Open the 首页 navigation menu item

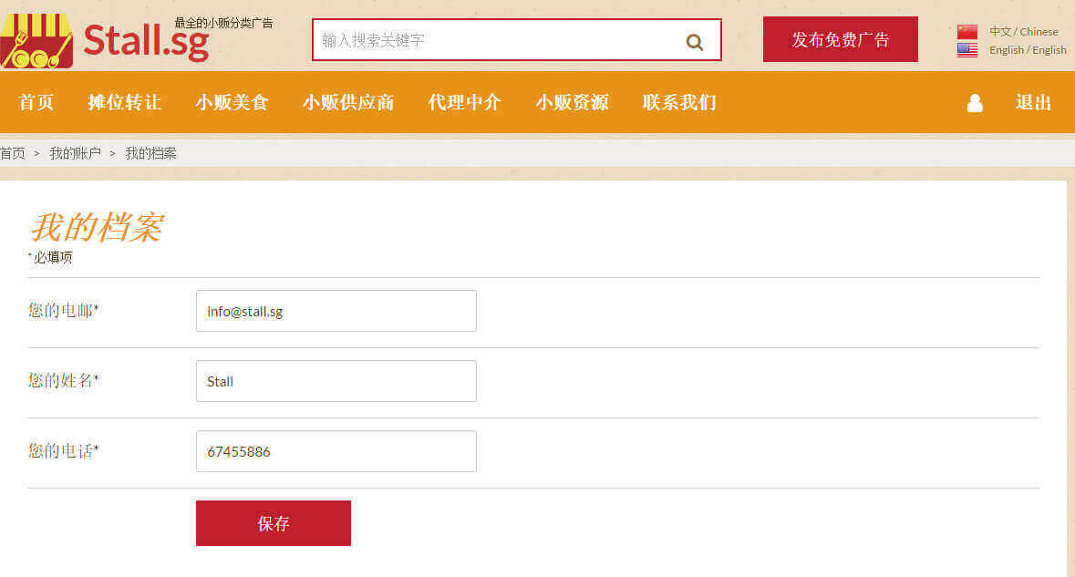tap(36, 102)
